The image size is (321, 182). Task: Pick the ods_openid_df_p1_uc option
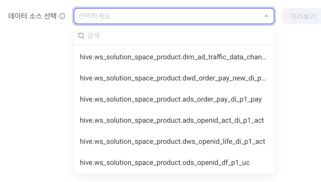tap(174, 163)
